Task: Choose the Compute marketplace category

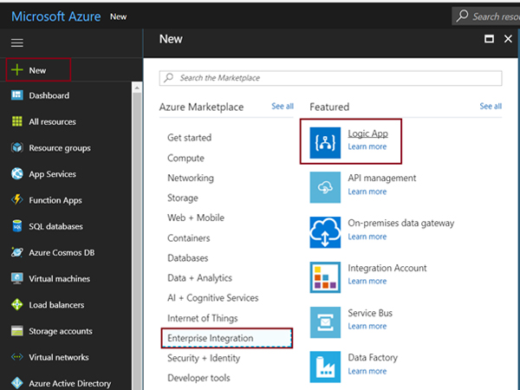Action: pyautogui.click(x=185, y=158)
